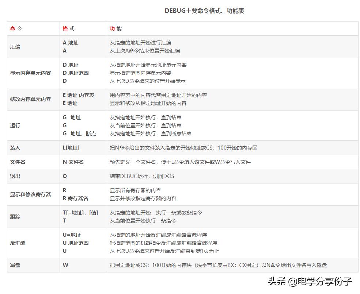Click the description 结束DEBUG运行，退回DOS

point(141,176)
